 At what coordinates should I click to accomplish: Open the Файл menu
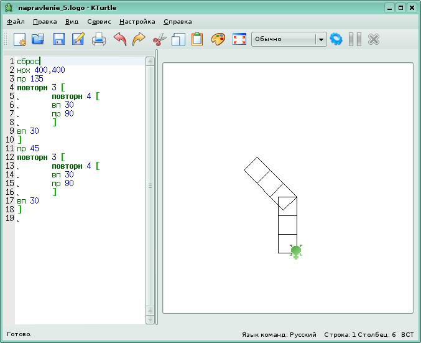16,21
